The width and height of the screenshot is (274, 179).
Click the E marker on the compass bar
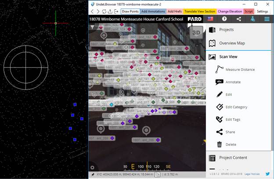(133, 167)
